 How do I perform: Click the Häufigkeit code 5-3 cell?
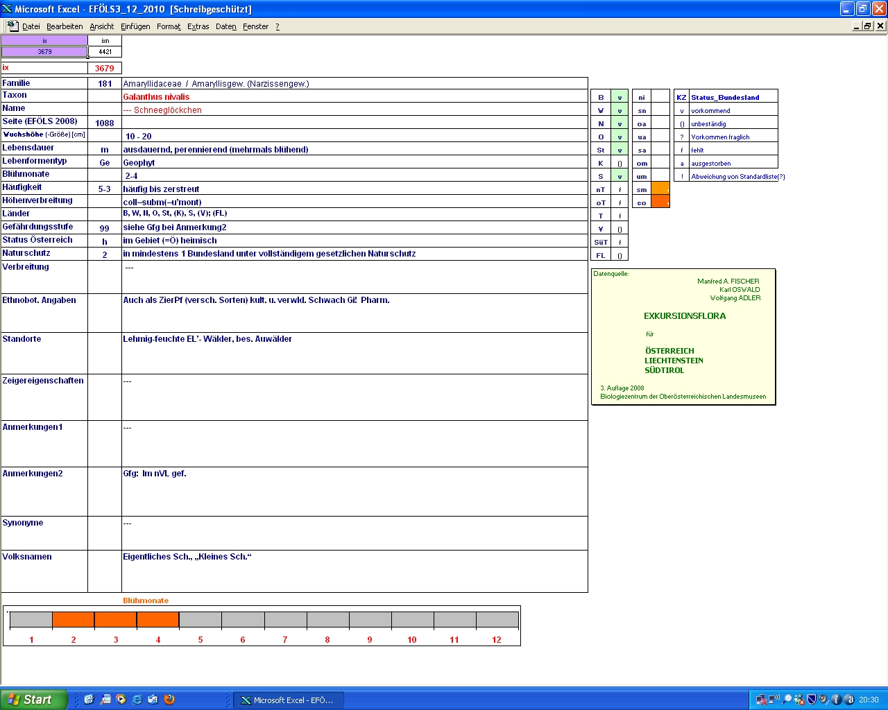(x=105, y=189)
